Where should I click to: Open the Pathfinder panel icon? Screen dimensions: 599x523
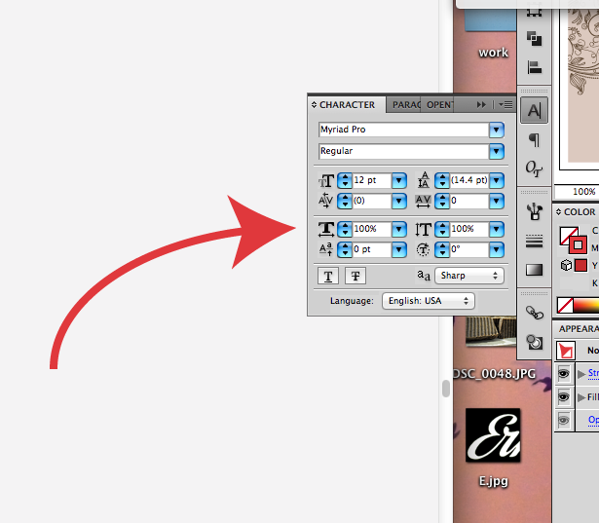(x=534, y=39)
